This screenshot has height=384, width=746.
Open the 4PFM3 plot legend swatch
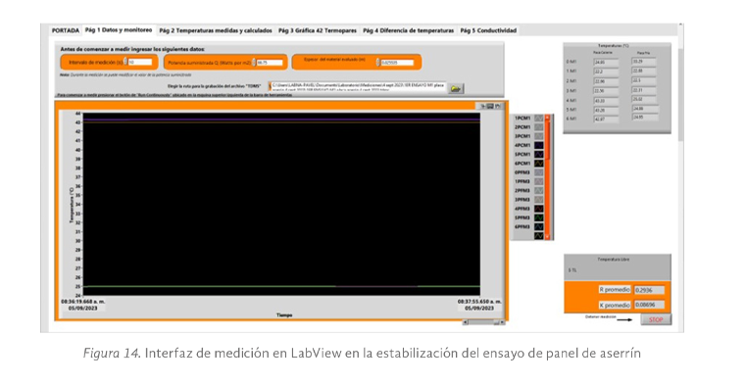click(x=538, y=209)
